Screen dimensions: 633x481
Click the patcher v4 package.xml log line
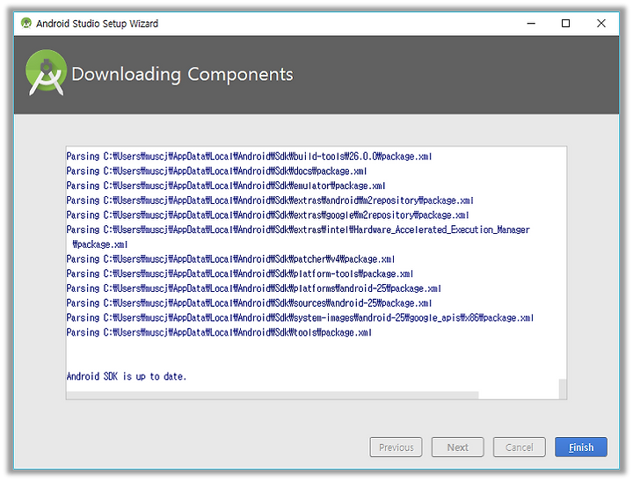pos(230,259)
